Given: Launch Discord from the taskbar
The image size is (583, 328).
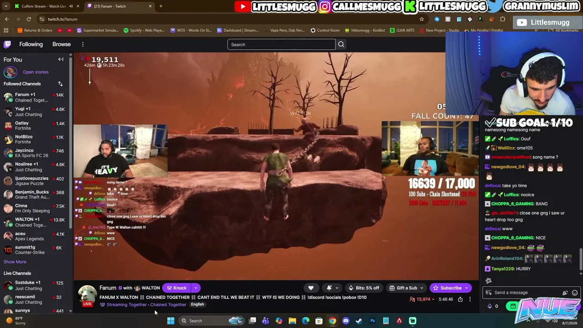Looking at the screenshot, I should click(346, 321).
